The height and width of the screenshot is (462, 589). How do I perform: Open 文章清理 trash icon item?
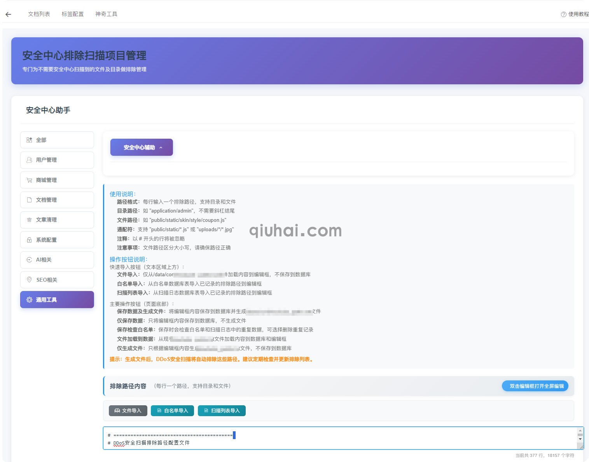57,220
